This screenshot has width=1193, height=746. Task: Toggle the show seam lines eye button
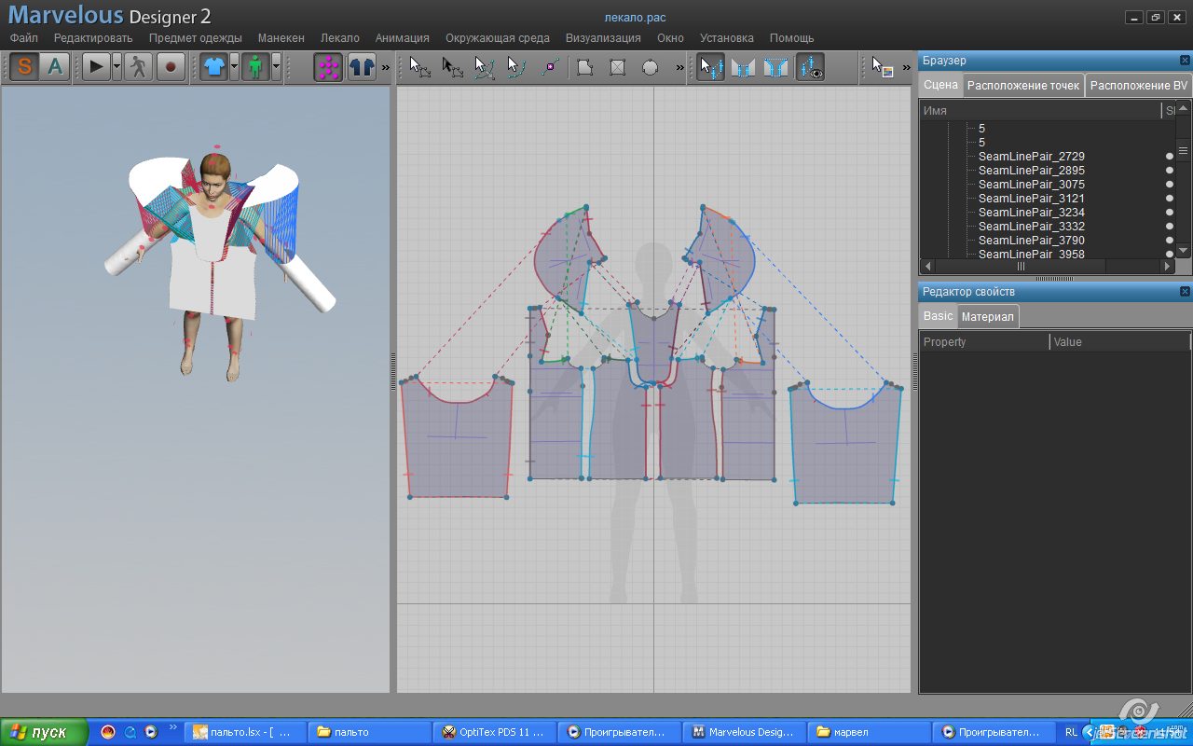coord(810,67)
